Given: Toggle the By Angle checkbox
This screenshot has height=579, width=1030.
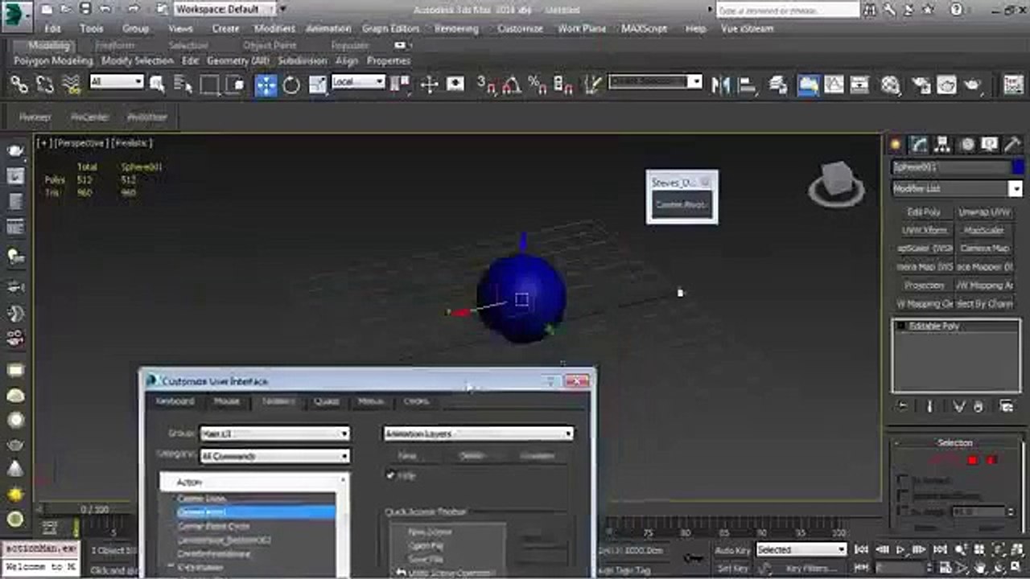Looking at the screenshot, I should [903, 511].
